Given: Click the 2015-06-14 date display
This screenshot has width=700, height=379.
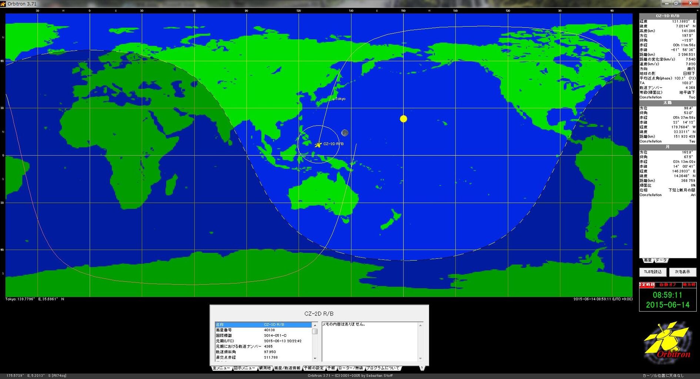Looking at the screenshot, I should coord(668,305).
